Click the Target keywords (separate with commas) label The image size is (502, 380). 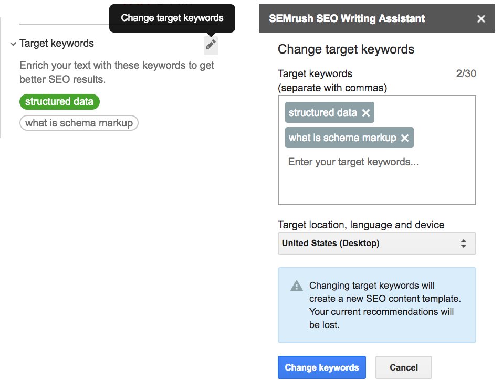tap(332, 81)
